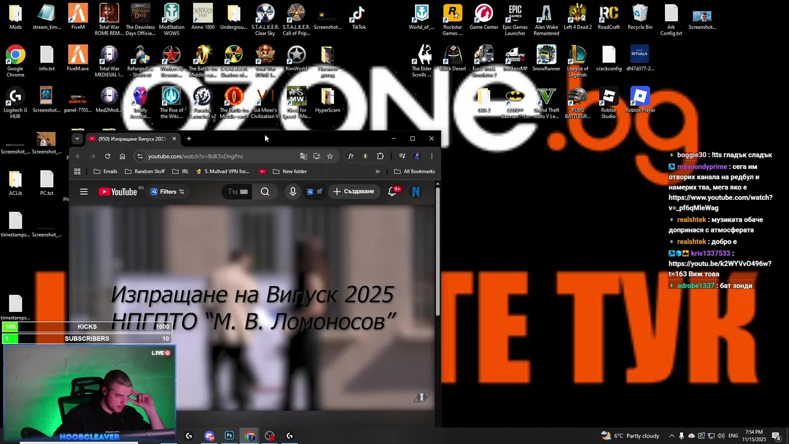Select Google Chrome desktop icon

point(15,62)
